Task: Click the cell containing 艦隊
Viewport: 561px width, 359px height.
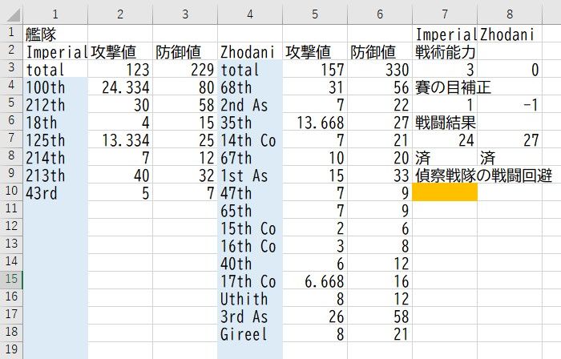Action: click(x=55, y=34)
